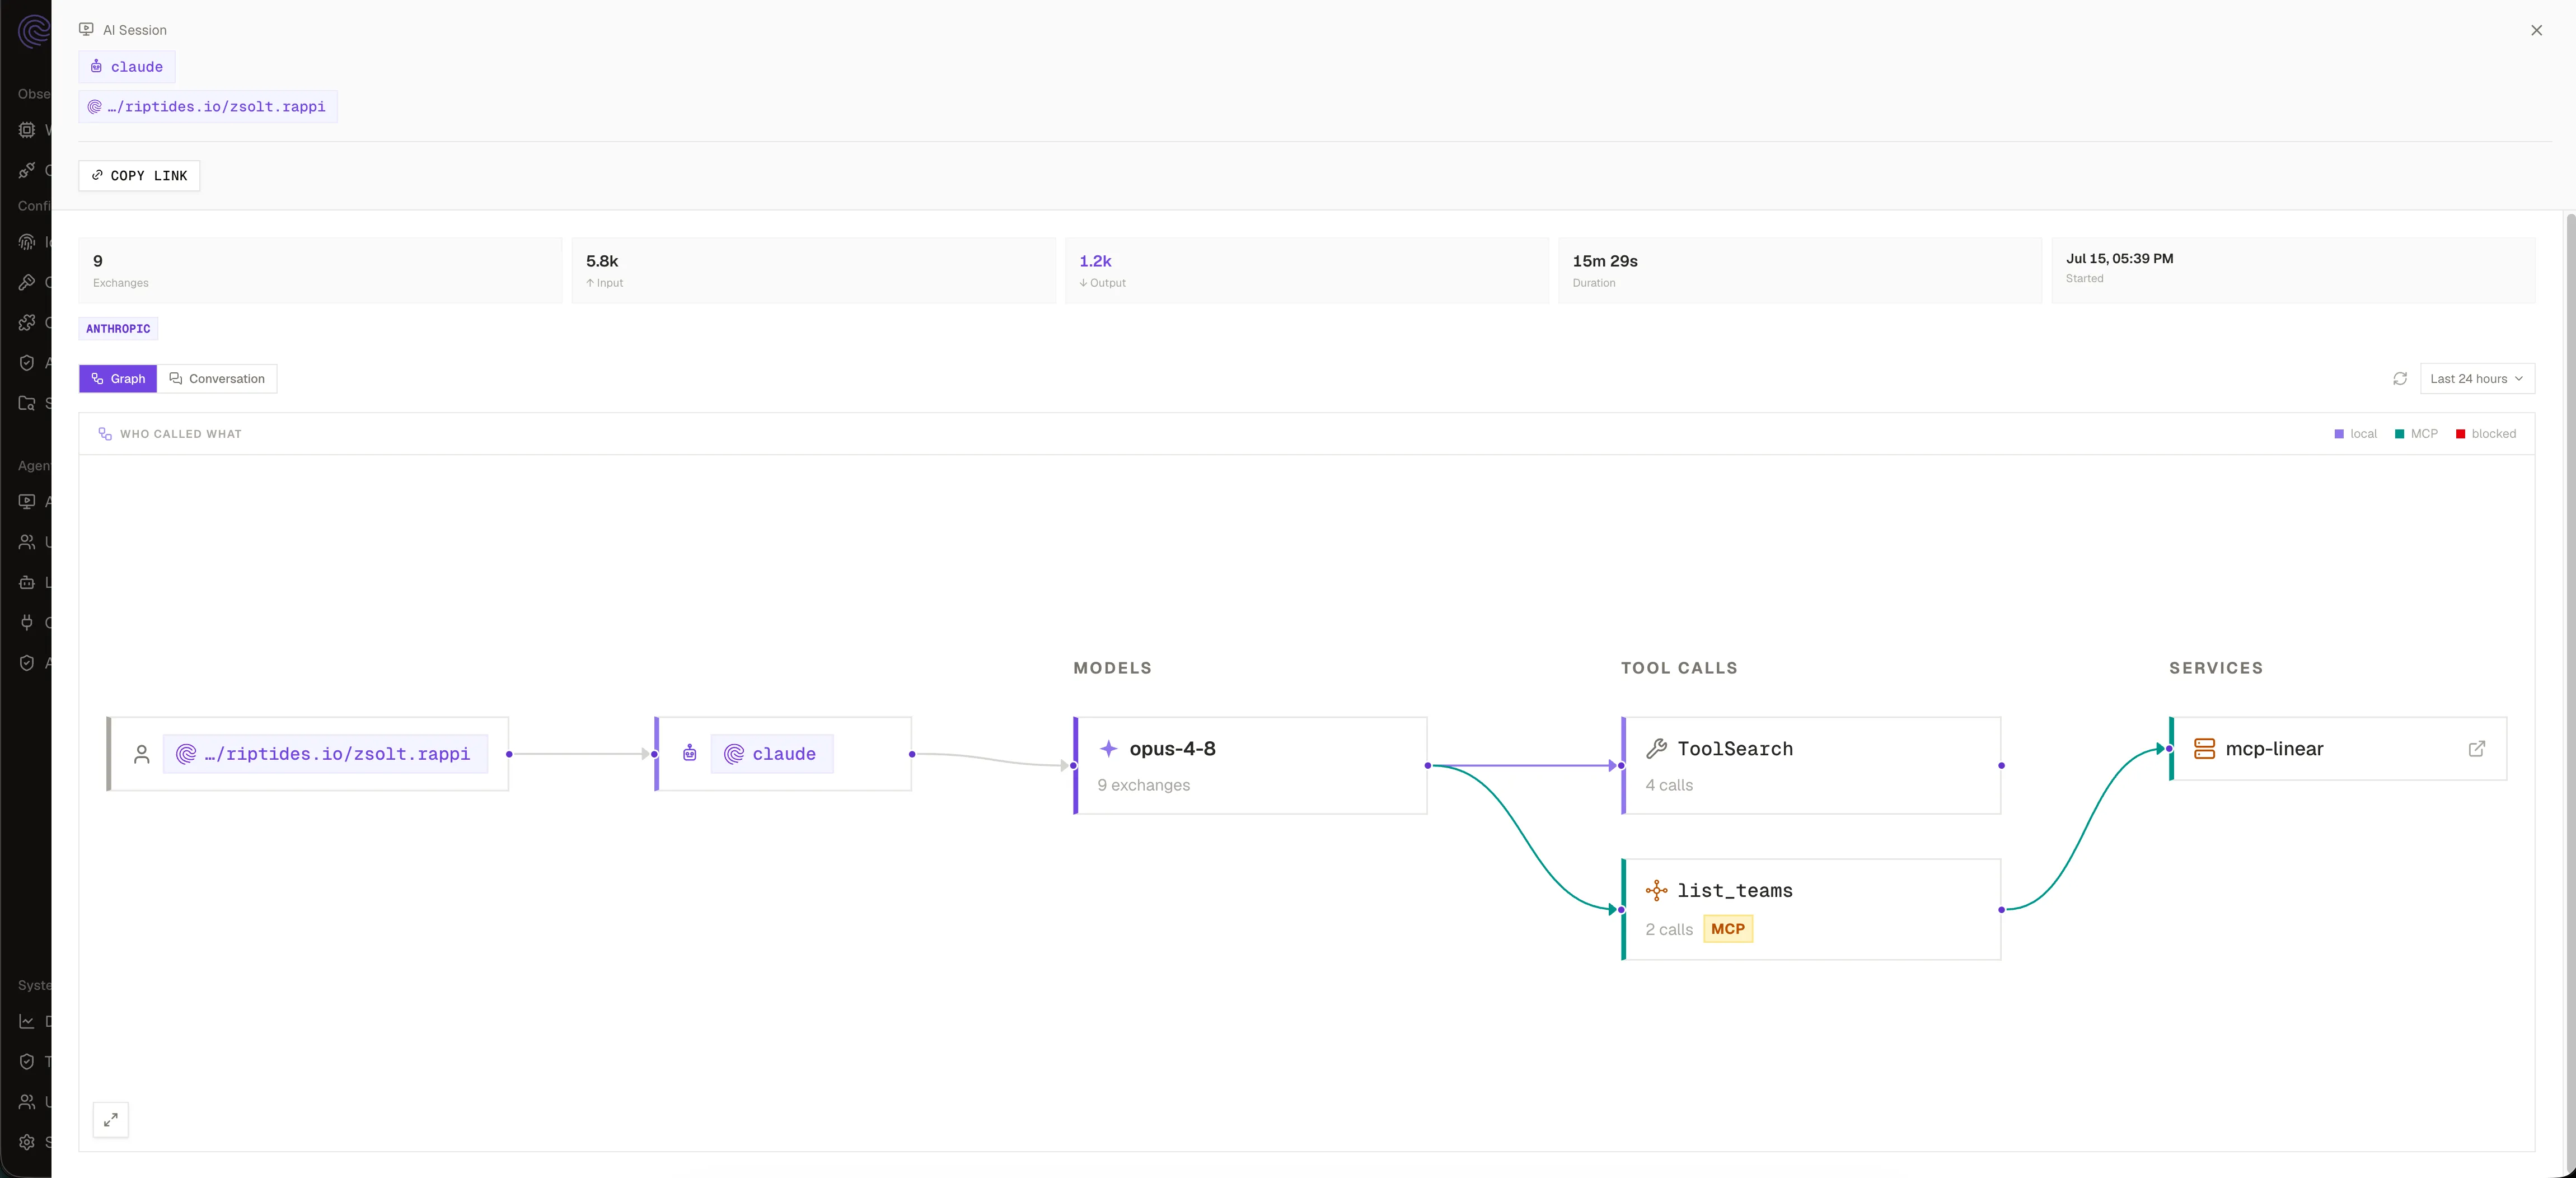
Task: Click the external link icon on mcp-linear
Action: click(x=2476, y=749)
